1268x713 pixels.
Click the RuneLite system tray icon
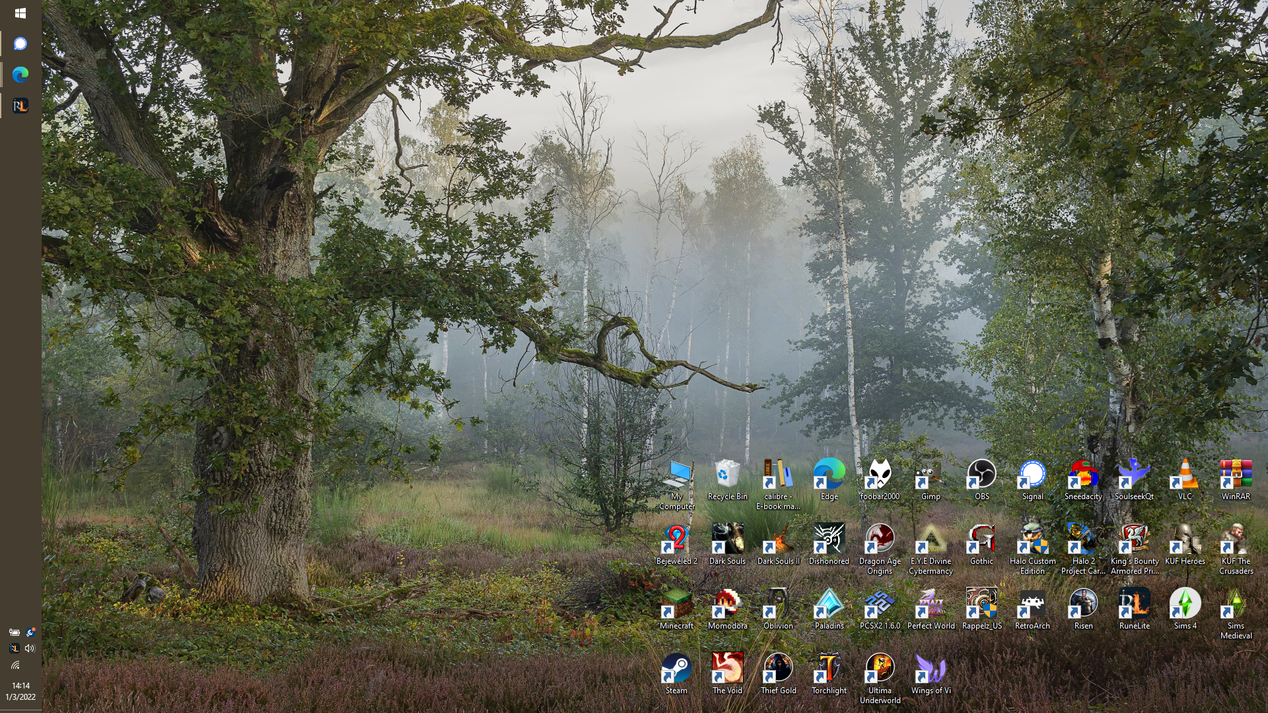(14, 648)
